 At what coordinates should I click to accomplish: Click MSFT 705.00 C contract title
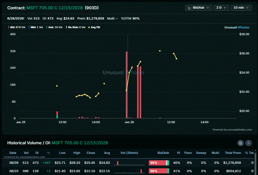coord(55,8)
